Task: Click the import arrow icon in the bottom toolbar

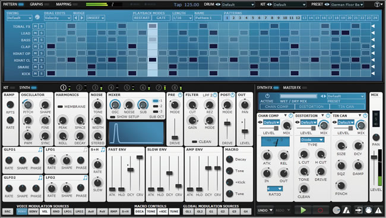Action: pos(358,210)
